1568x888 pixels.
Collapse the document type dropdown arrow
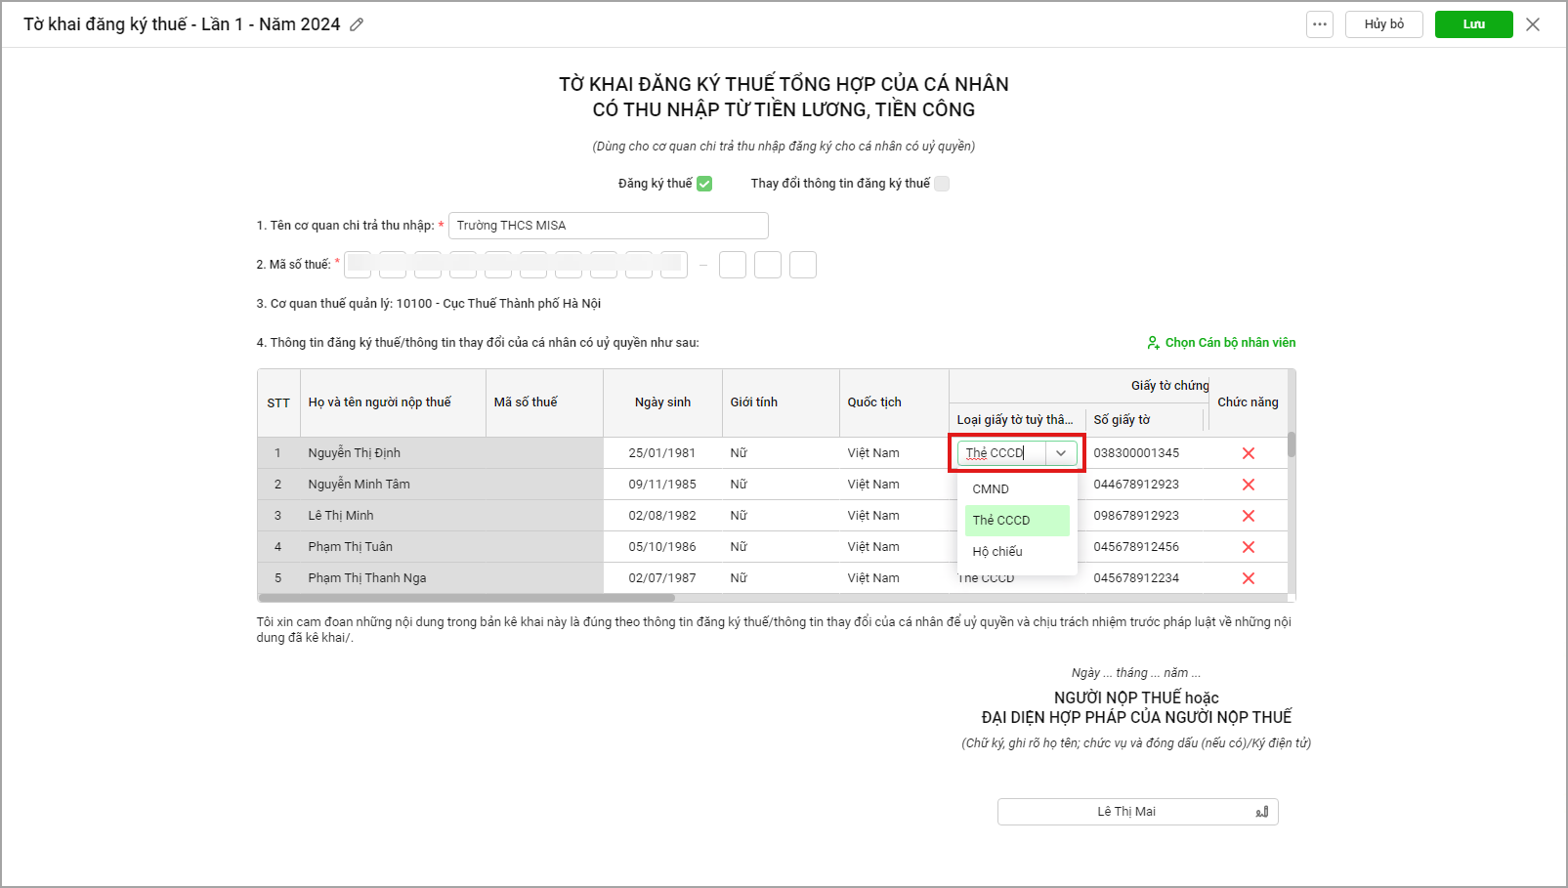(x=1061, y=453)
